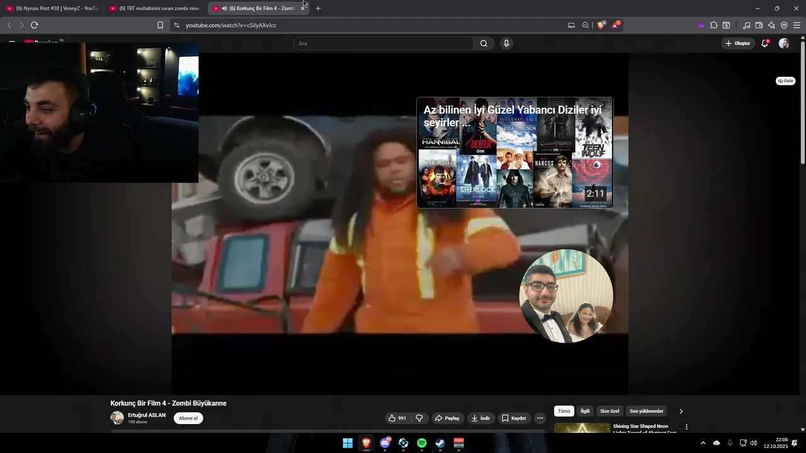Go forward using the browser forward arrow
Viewport: 806px width, 453px height.
[x=21, y=25]
